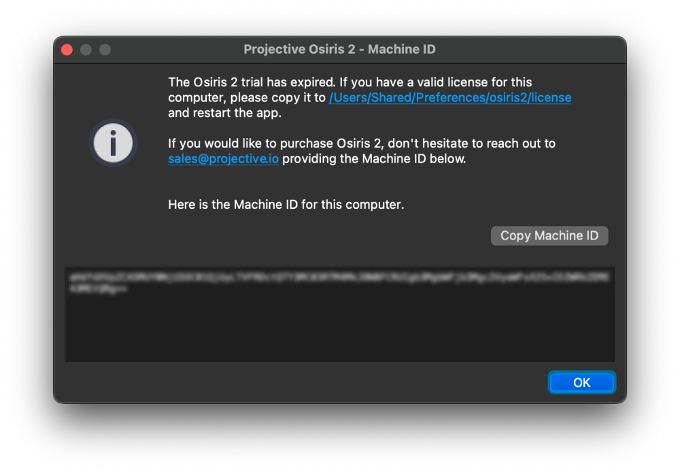Click the first line of the blurred Machine ID
The image size is (680, 474).
(x=338, y=277)
